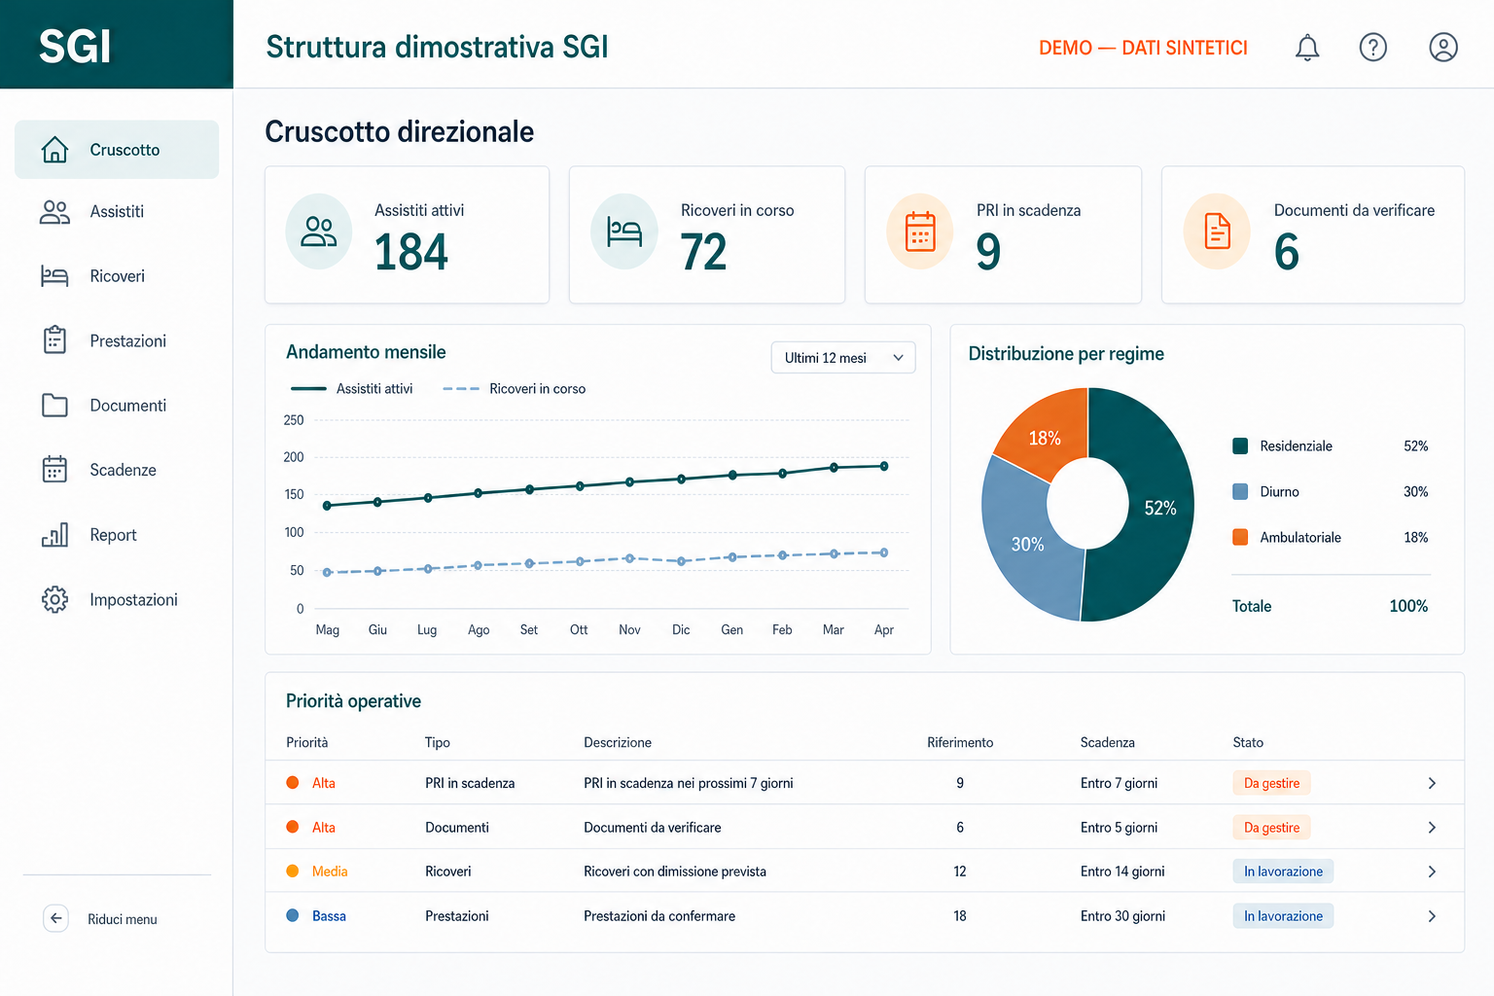Click the Ricoveri bed icon in sidebar
Screen dimensions: 1494x996
[x=54, y=276]
